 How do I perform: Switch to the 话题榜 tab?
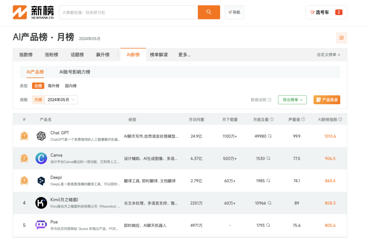pyautogui.click(x=77, y=55)
